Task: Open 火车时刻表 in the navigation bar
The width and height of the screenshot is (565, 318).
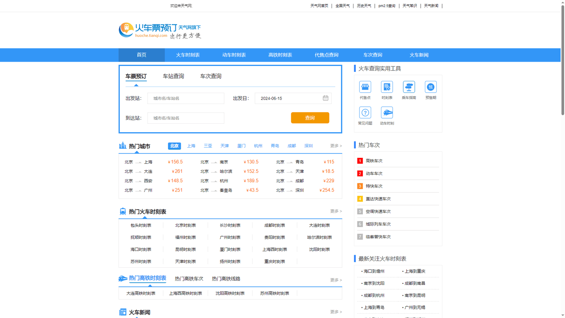Action: (x=188, y=55)
